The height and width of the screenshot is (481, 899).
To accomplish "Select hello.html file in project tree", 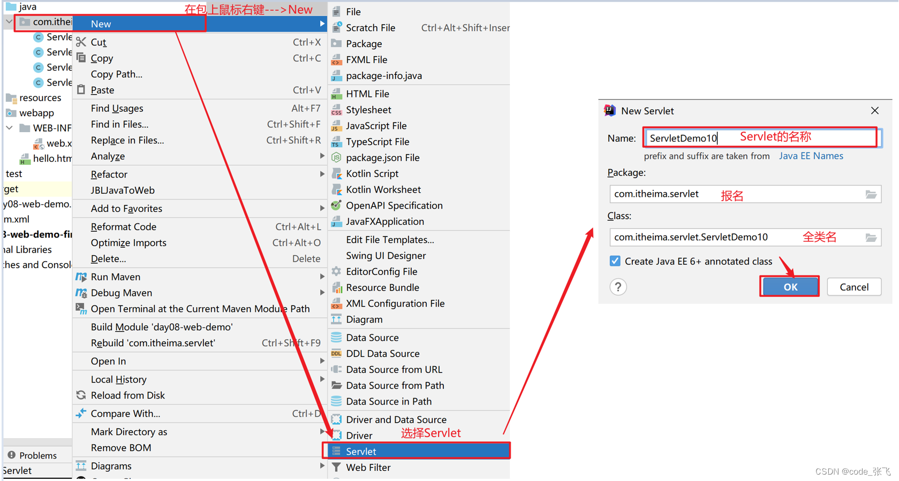I will click(x=46, y=158).
